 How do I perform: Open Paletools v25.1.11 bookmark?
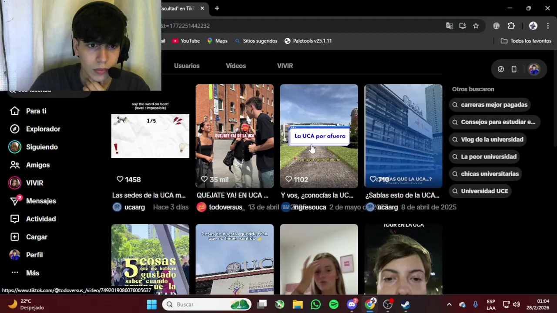pos(308,41)
